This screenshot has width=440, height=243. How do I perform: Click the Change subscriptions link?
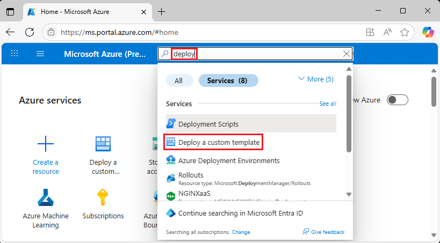click(x=241, y=232)
